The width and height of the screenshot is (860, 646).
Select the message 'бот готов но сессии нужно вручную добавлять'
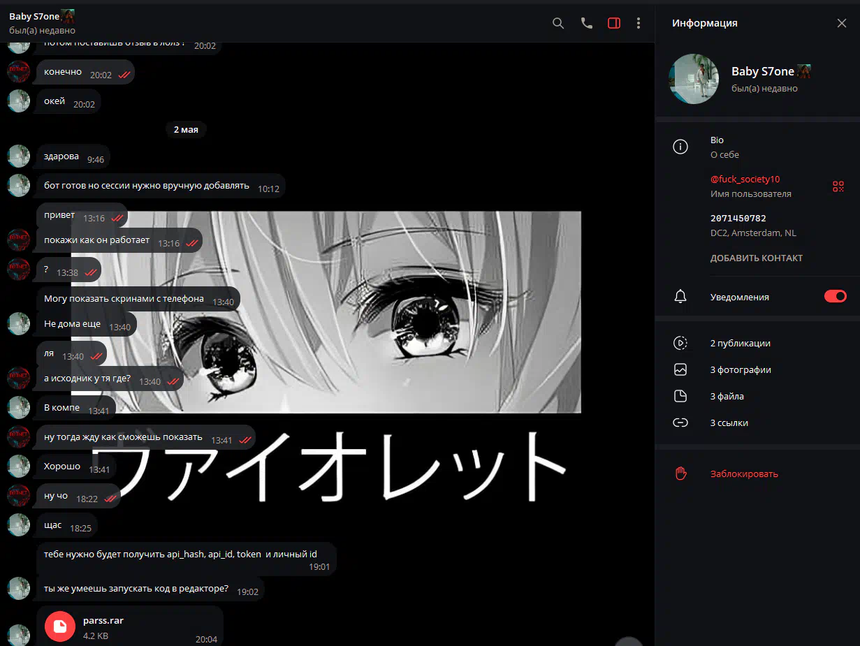point(161,186)
